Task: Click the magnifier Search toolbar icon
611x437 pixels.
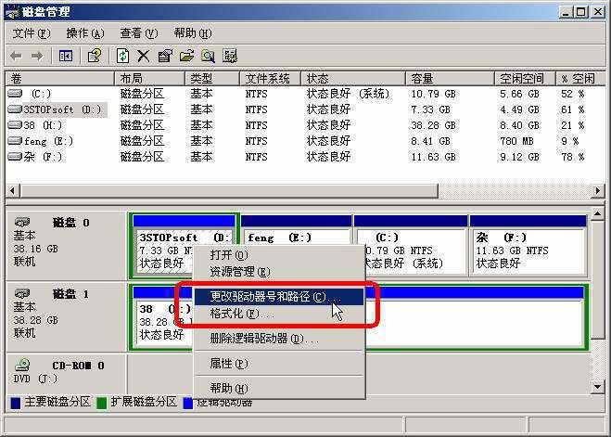Action: tap(209, 56)
